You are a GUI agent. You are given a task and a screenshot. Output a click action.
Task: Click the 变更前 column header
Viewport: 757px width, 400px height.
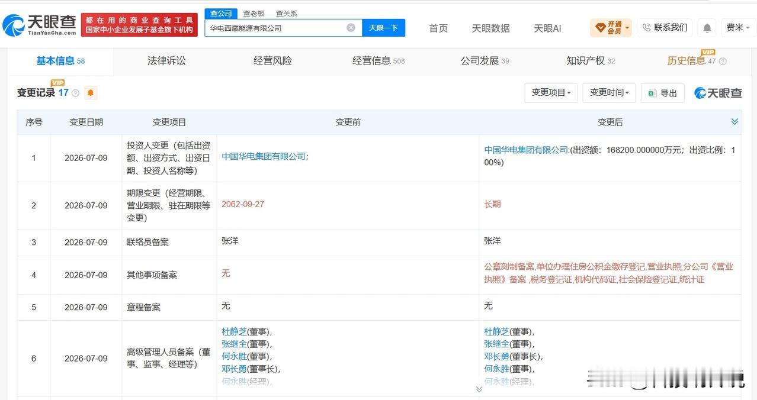(348, 122)
